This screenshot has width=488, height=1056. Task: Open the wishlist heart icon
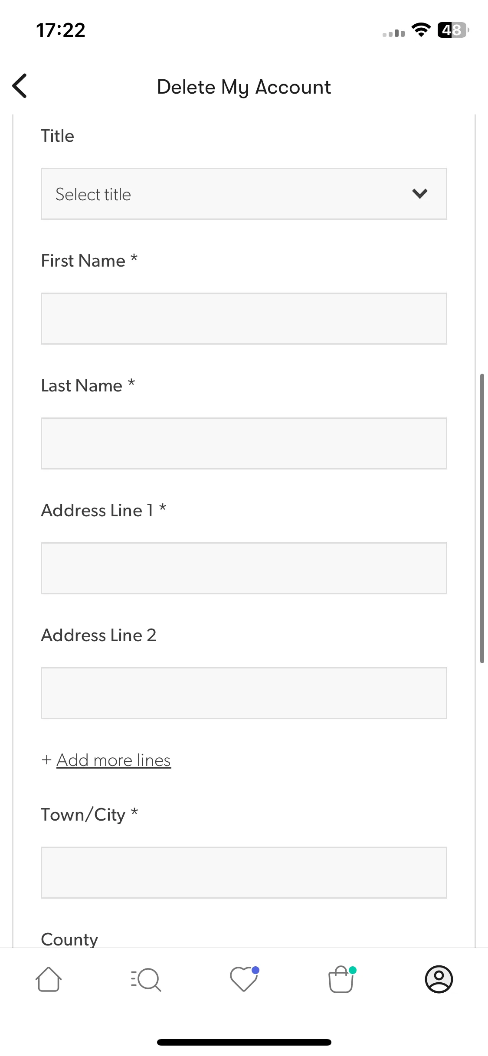coord(244,979)
